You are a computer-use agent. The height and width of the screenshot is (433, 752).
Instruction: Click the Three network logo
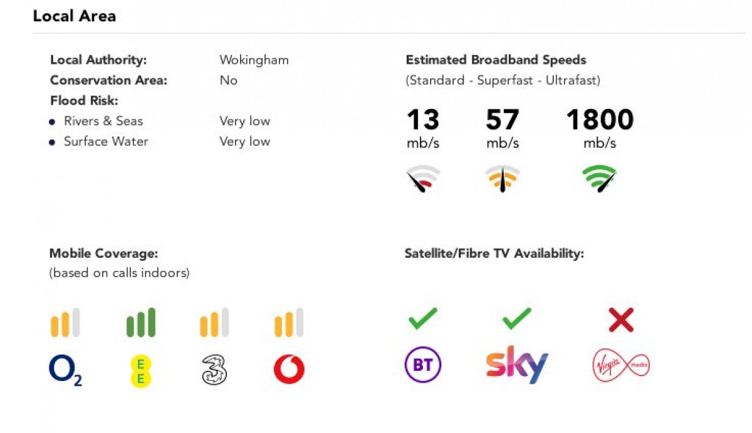pyautogui.click(x=214, y=370)
